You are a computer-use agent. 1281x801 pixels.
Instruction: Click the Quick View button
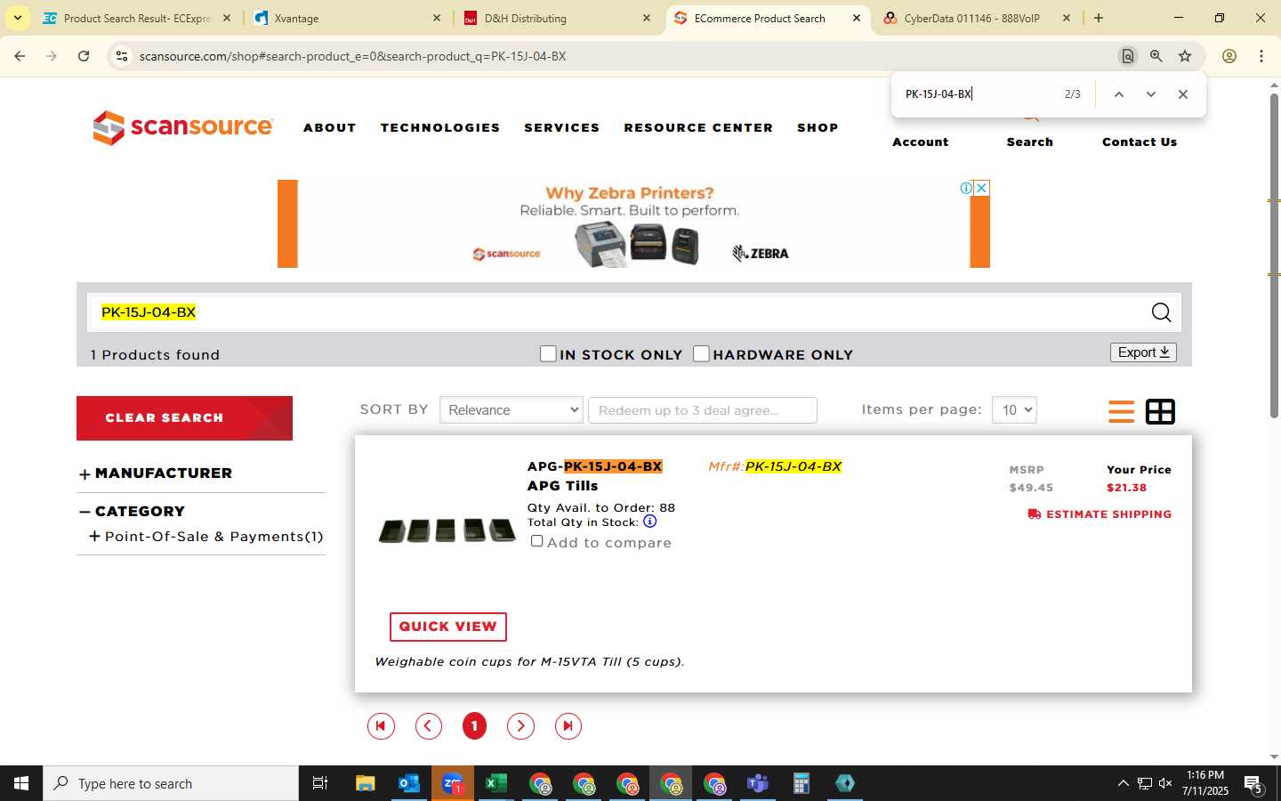tap(448, 627)
